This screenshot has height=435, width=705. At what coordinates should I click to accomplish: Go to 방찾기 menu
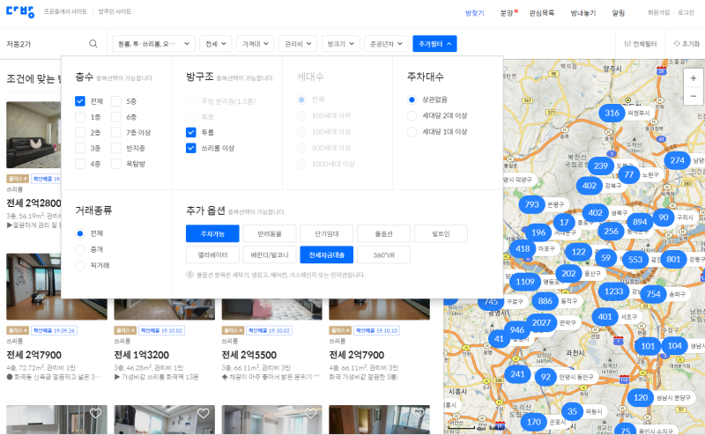pyautogui.click(x=474, y=13)
